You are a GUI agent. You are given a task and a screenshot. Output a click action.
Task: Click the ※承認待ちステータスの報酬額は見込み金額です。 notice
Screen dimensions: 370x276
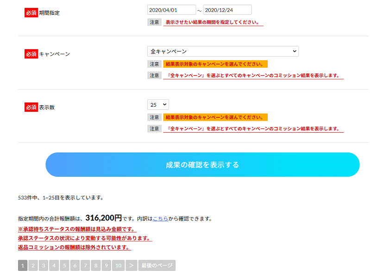click(77, 229)
